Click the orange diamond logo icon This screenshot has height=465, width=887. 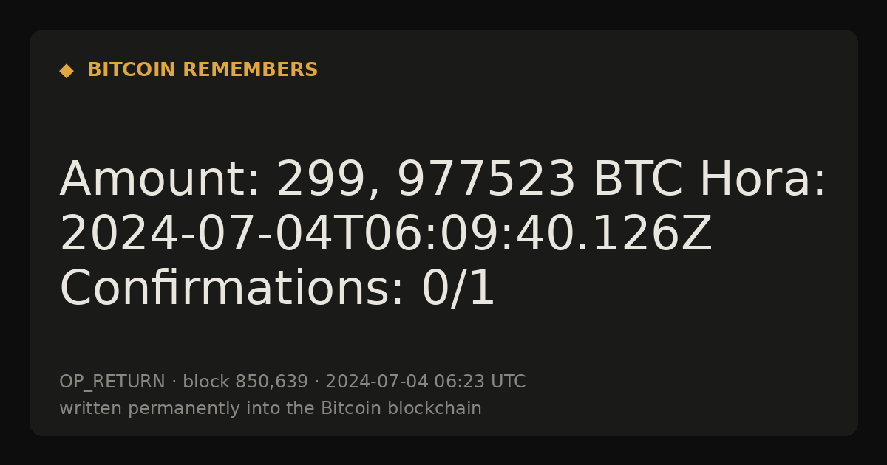pyautogui.click(x=67, y=71)
